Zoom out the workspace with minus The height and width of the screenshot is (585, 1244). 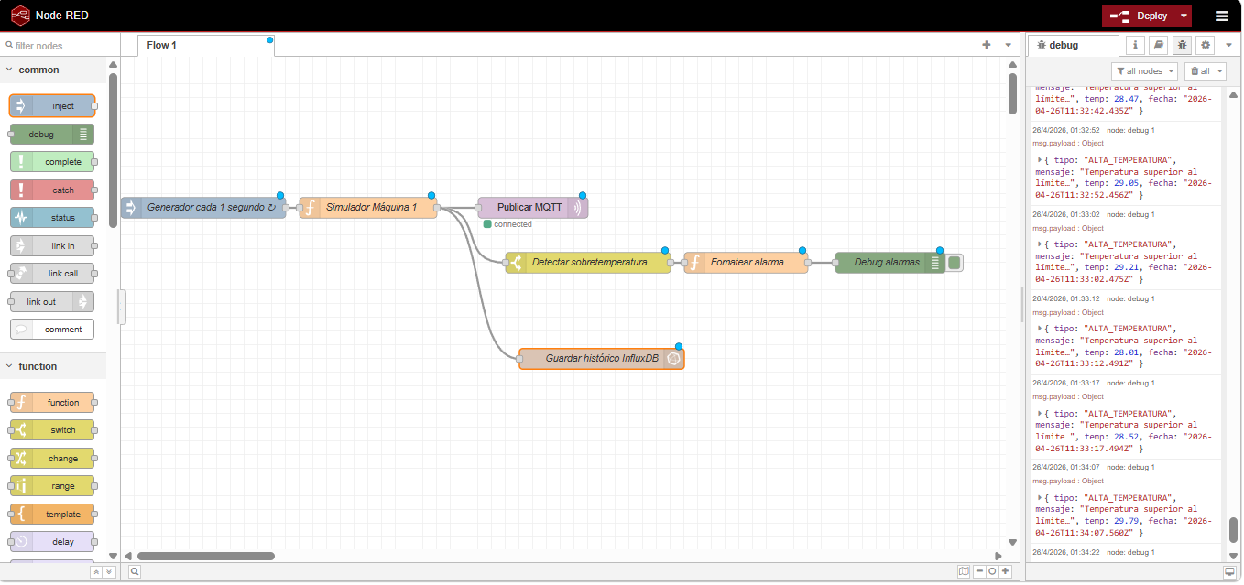979,571
